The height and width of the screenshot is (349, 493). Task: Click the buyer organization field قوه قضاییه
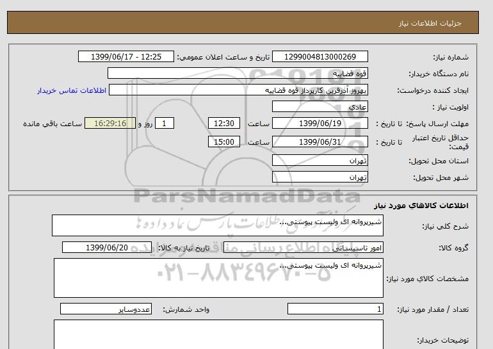(238, 73)
